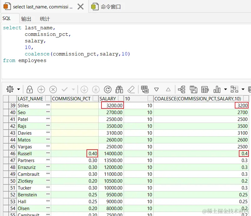Click the LAST_NAME column header
This screenshot has width=251, height=216.
(x=30, y=99)
